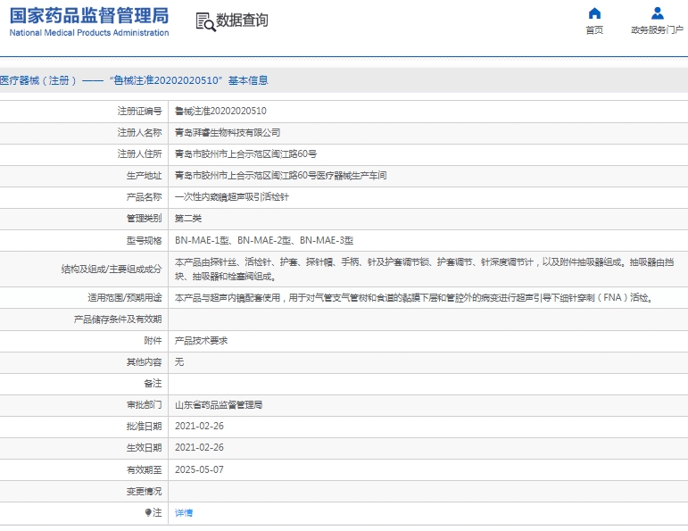Screen dimensions: 688x531
Task: Open the 政务服务门户 user portal icon
Action: pyautogui.click(x=657, y=13)
